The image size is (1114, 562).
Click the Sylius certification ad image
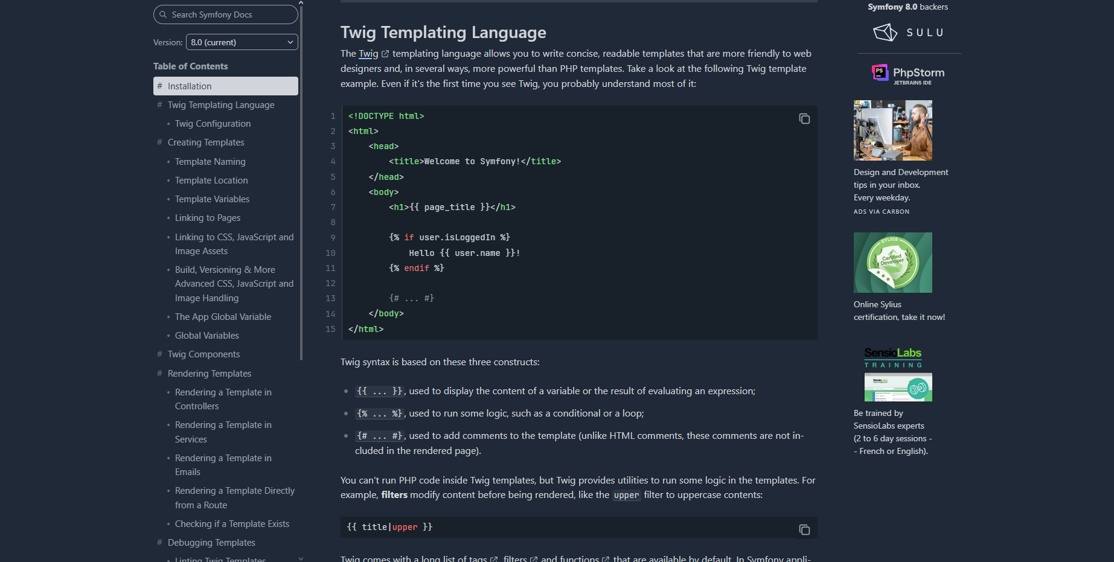[x=892, y=263]
